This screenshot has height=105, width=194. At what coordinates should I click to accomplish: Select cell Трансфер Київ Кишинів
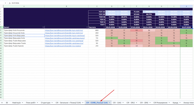24,30
